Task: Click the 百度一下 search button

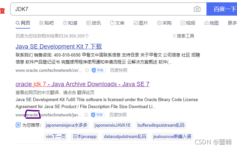Action: pyautogui.click(x=222, y=9)
